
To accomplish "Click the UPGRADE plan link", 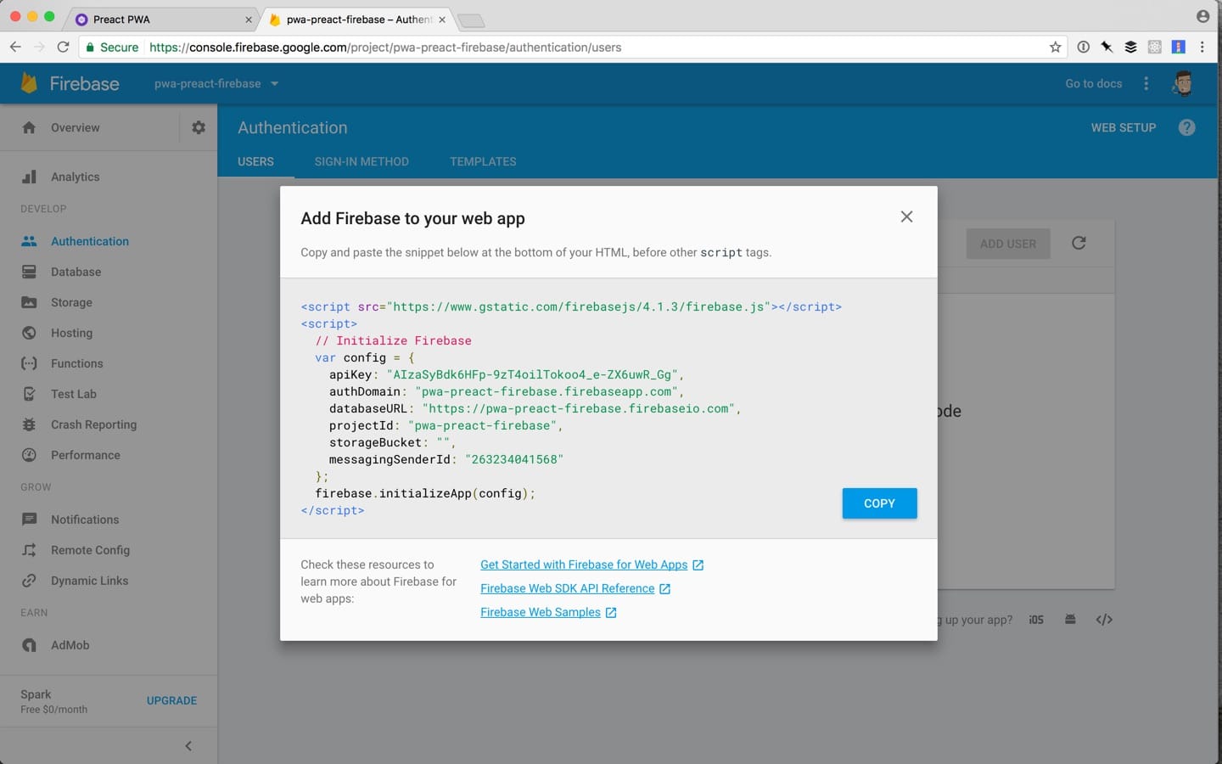I will (171, 700).
